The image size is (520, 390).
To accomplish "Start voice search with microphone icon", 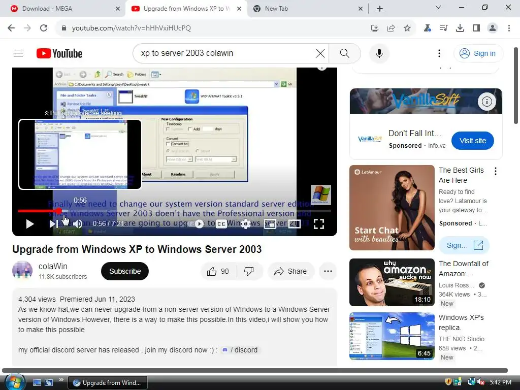I will [x=379, y=53].
